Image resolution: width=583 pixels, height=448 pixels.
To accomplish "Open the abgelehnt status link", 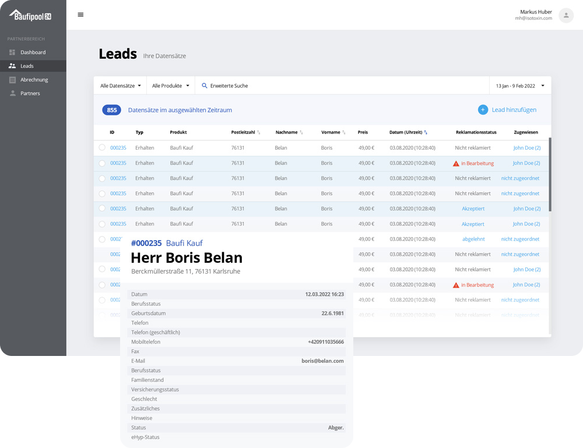I will coord(473,239).
